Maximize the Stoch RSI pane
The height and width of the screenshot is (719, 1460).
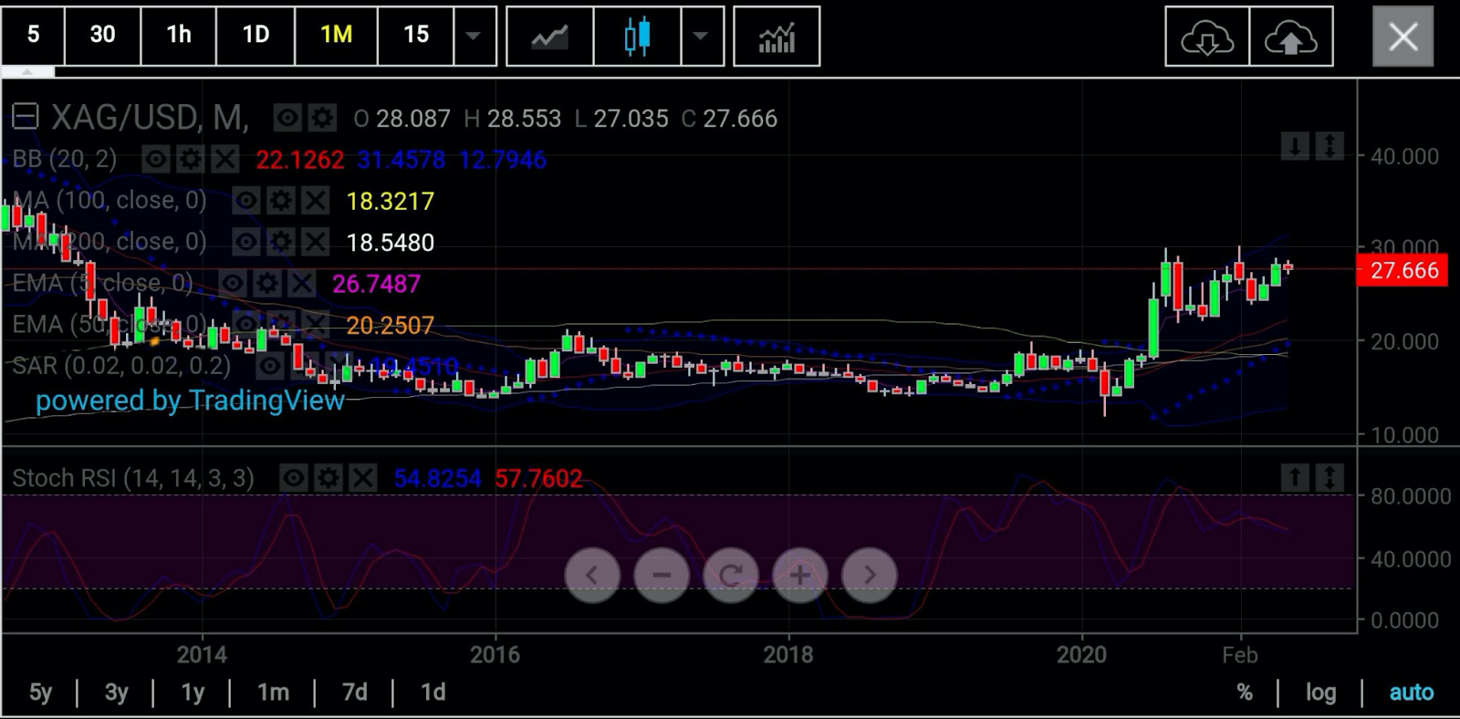[1330, 476]
